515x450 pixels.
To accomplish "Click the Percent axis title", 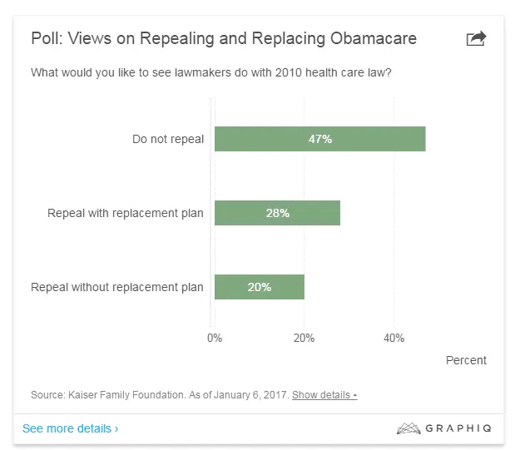I will tap(466, 360).
